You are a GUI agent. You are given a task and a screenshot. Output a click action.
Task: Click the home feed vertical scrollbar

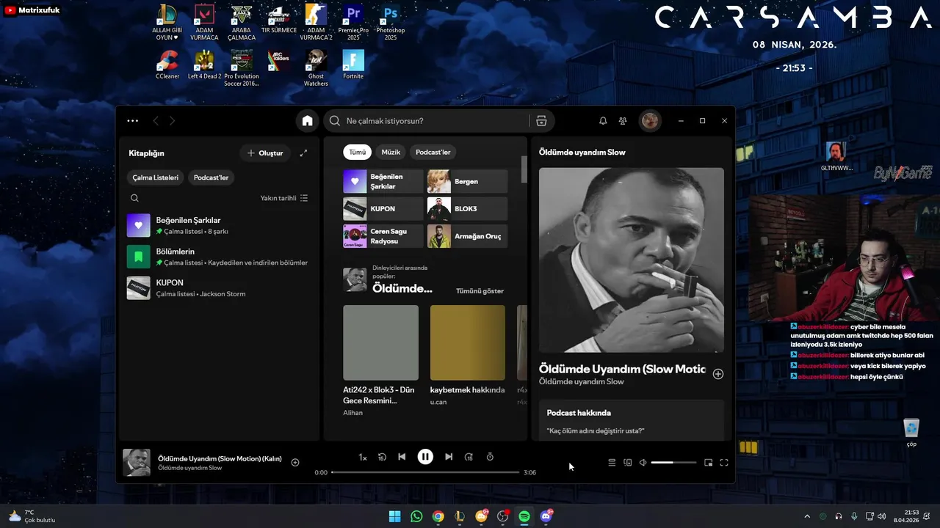pyautogui.click(x=524, y=169)
